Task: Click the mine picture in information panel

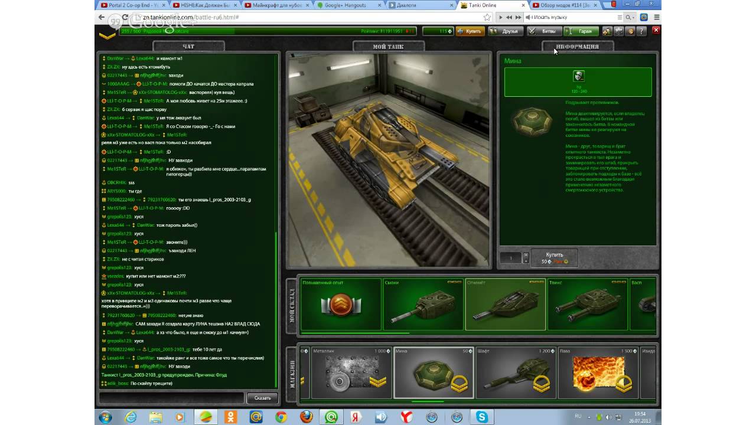Action: (532, 122)
